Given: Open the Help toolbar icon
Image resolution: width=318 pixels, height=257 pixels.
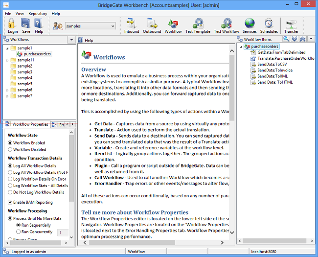Looking at the screenshot, I should coord(38,23).
